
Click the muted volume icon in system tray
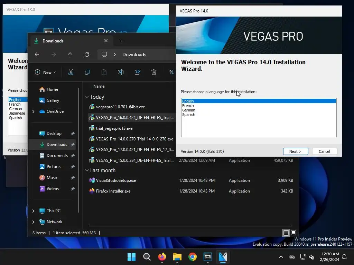tap(312, 257)
